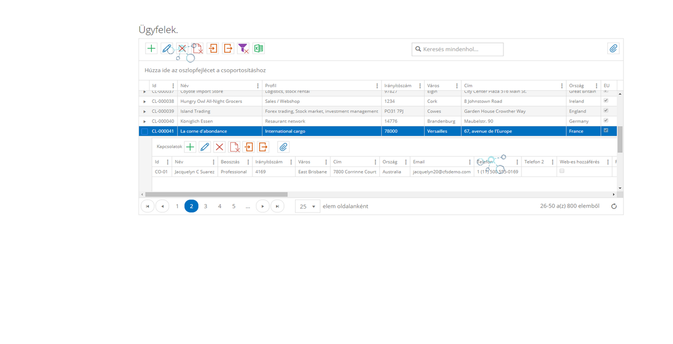This screenshot has height=344, width=673.
Task: Toggle the EU checkbox for La corne d'abondance
Action: (606, 130)
